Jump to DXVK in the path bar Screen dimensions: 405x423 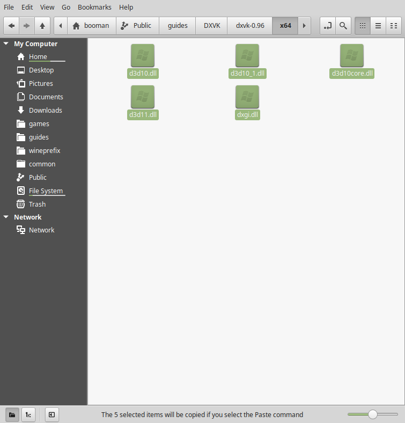click(212, 26)
